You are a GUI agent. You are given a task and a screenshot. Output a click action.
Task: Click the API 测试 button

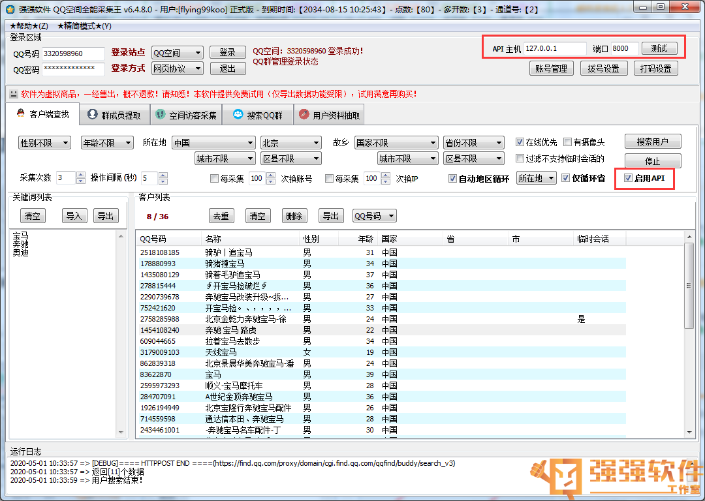click(659, 48)
